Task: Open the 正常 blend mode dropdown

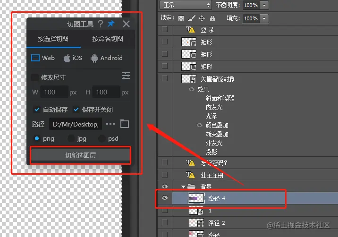Action: [186, 5]
